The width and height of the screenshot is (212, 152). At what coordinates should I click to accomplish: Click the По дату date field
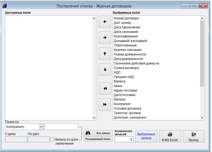(x=39, y=140)
